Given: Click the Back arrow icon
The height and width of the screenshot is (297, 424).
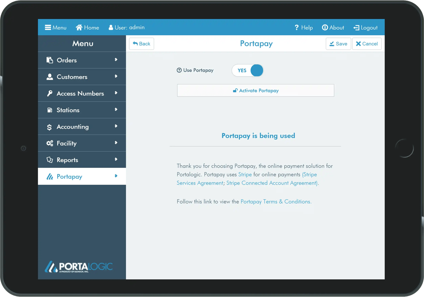Looking at the screenshot, I should [136, 44].
